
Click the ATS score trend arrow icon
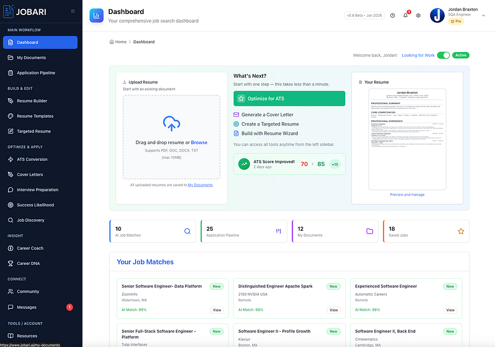[x=244, y=164]
